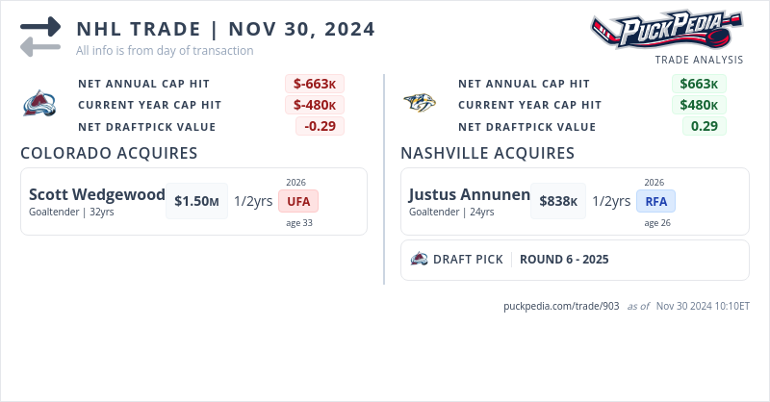Image resolution: width=770 pixels, height=402 pixels.
Task: Click Colorado's -$663K net annual cap hit
Action: [x=314, y=84]
